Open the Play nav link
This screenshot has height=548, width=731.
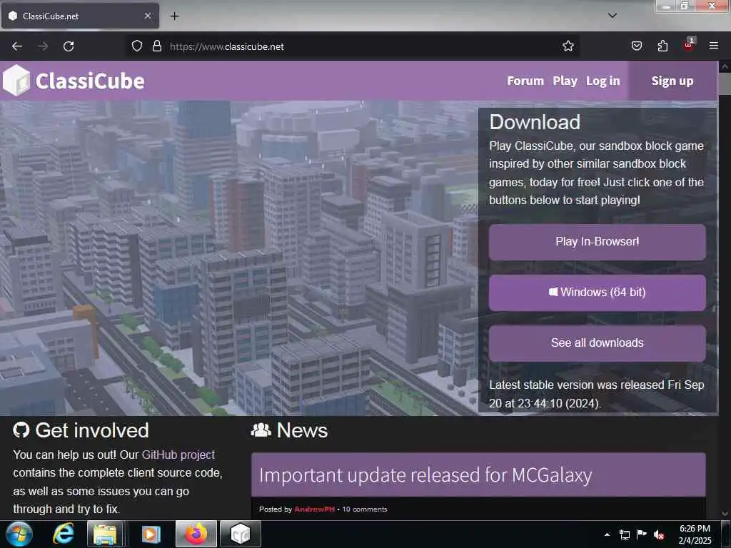coord(565,81)
